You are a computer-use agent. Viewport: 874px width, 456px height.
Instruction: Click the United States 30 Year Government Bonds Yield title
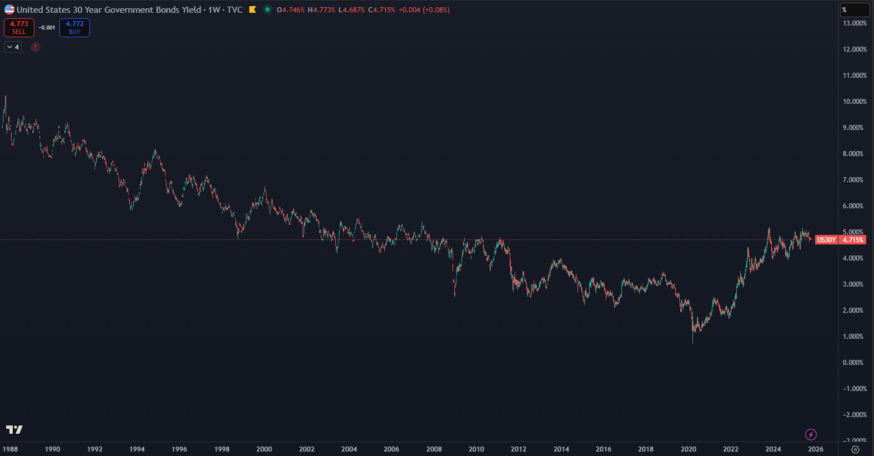click(x=109, y=9)
